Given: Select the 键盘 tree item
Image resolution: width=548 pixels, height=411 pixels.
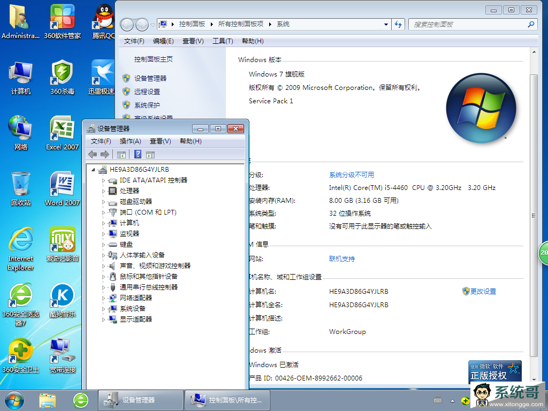Looking at the screenshot, I should tap(126, 245).
